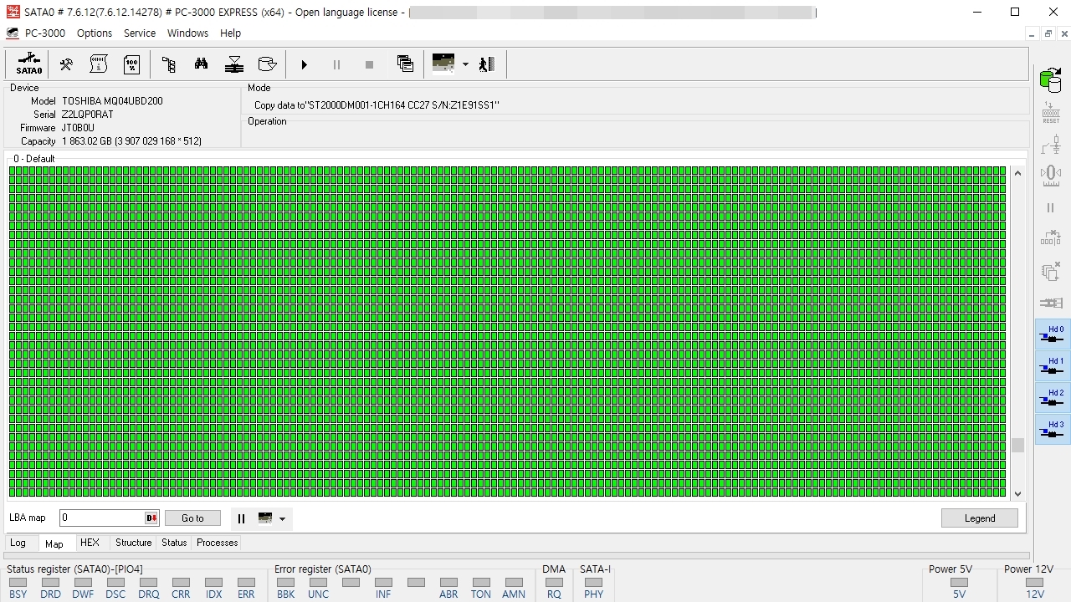This screenshot has height=602, width=1071.
Task: Open the Service menu
Action: pos(140,33)
